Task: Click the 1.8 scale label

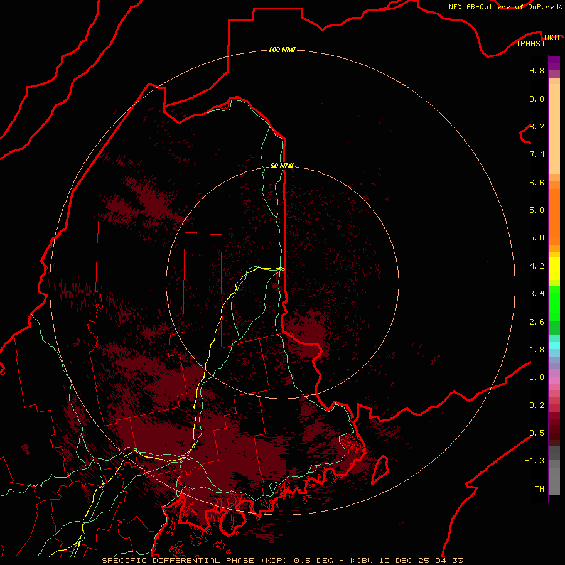Action: pyautogui.click(x=537, y=350)
